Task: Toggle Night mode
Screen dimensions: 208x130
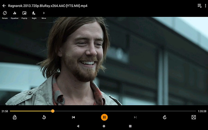Action: tap(34, 15)
